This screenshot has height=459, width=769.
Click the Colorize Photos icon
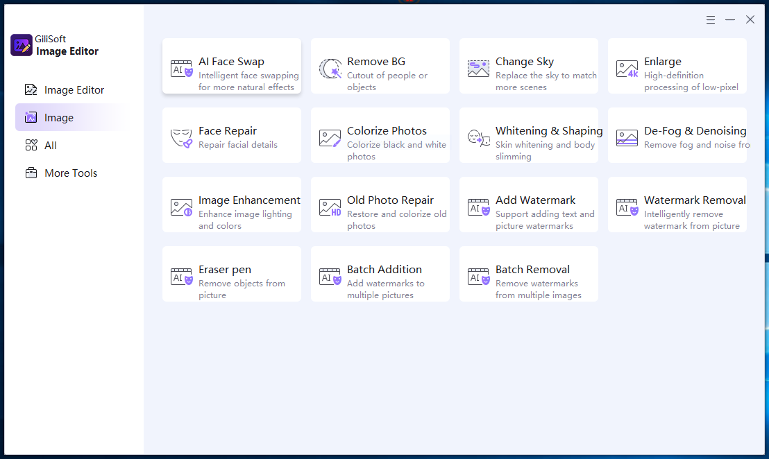330,138
